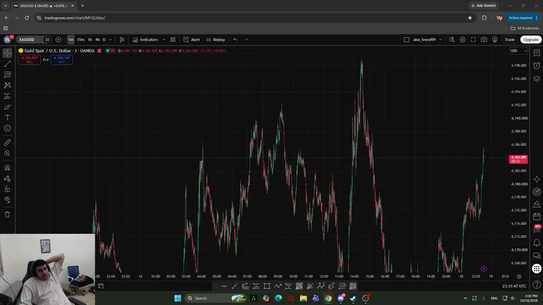Viewport: 543px width, 305px height.
Task: Open the layout setup square icon
Action: click(x=407, y=39)
